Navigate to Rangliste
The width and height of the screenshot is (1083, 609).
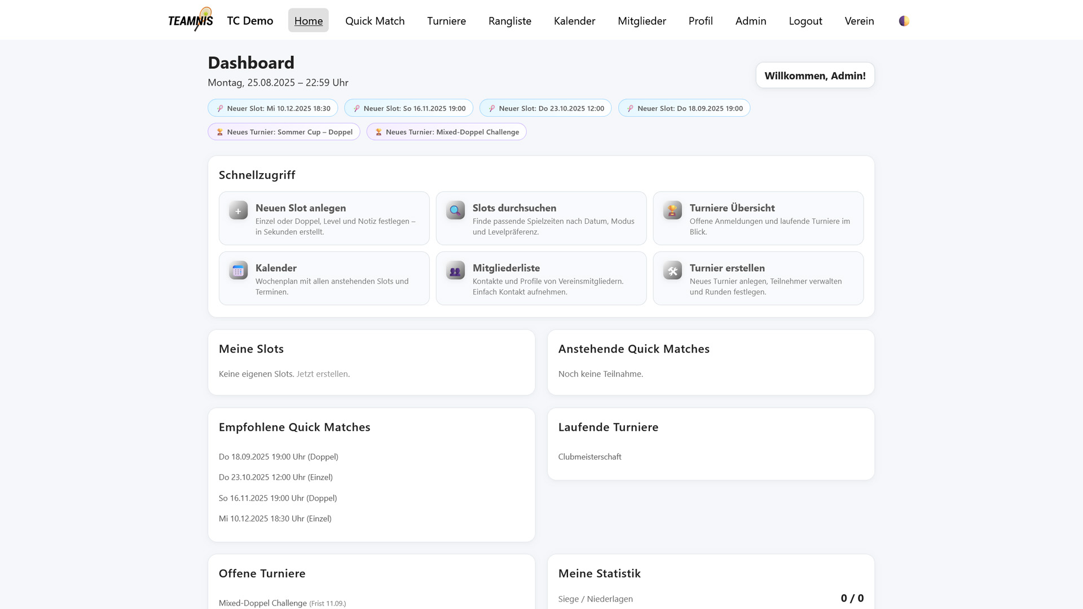509,21
